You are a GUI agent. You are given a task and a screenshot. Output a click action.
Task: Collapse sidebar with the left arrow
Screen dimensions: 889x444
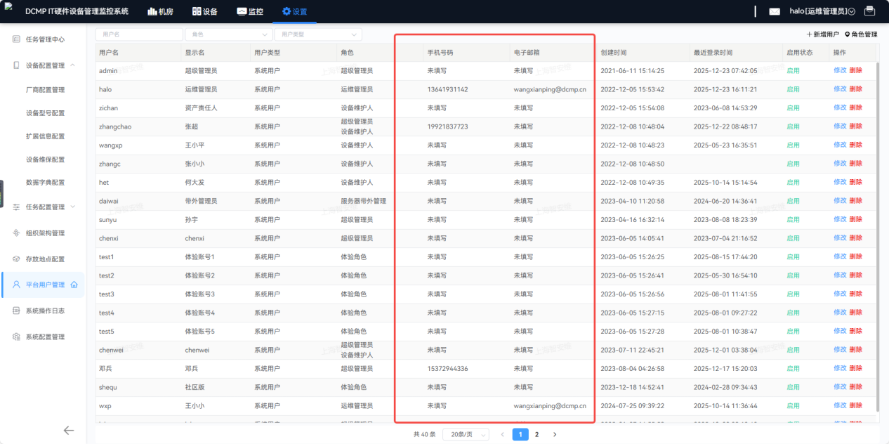tap(69, 431)
